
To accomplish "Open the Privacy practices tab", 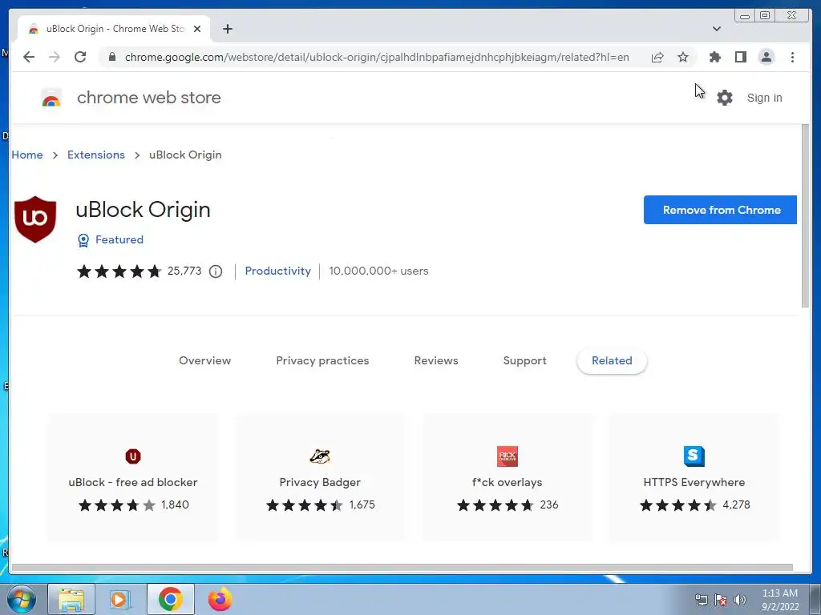I will 322,361.
